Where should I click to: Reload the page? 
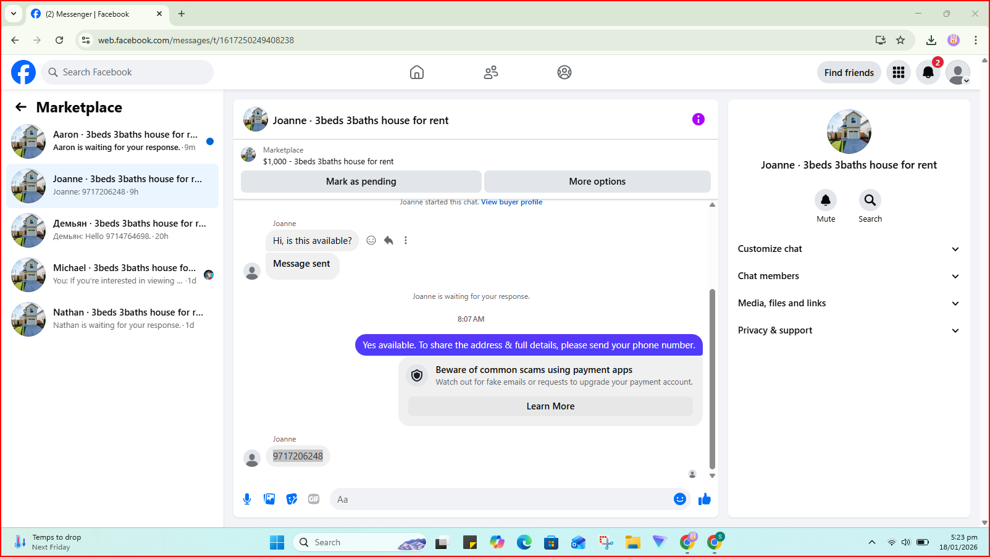59,40
